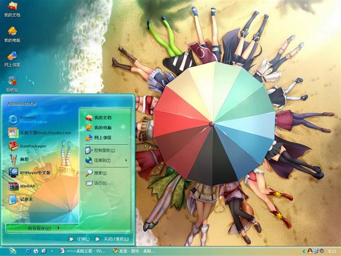
Task: Open 记事本 notepad from Start menu
Action: (x=21, y=199)
